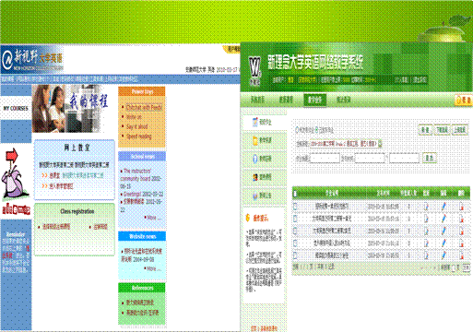Focus the first text input in the filter row
This screenshot has height=332, width=473.
pyautogui.click(x=325, y=159)
